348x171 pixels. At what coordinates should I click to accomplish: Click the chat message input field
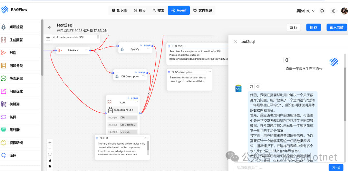(x=280, y=167)
